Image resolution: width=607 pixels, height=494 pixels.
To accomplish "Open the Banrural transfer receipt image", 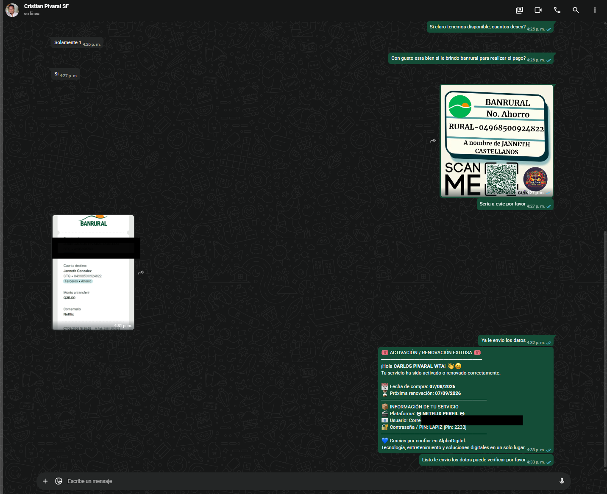I will pyautogui.click(x=93, y=272).
